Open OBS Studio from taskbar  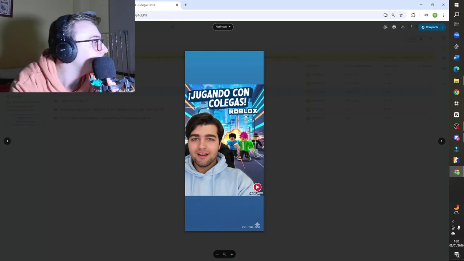[456, 126]
